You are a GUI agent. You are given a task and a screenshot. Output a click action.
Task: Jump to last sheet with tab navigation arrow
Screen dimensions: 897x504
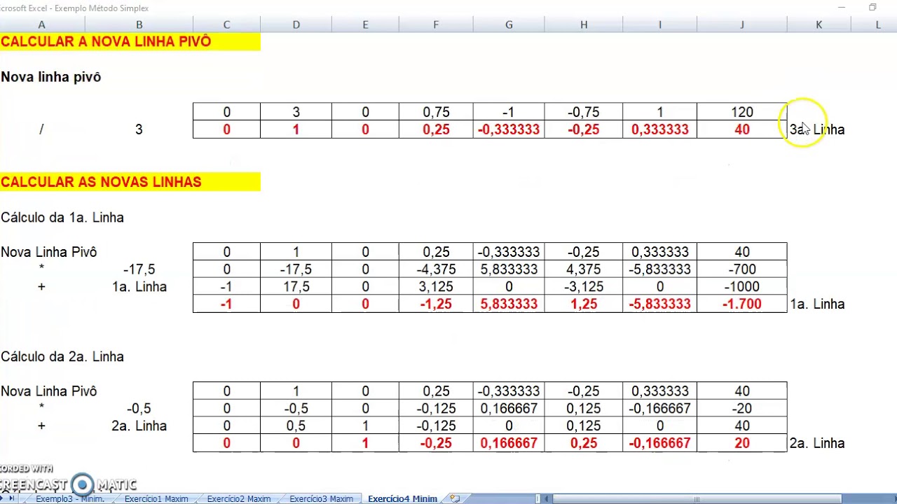pyautogui.click(x=12, y=498)
